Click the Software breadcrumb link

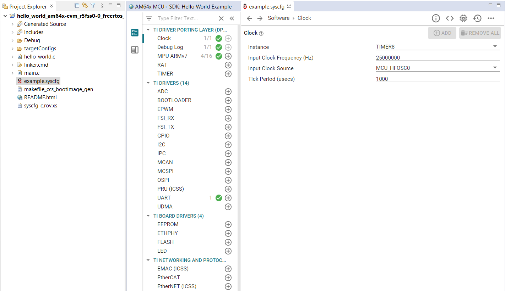click(x=278, y=18)
